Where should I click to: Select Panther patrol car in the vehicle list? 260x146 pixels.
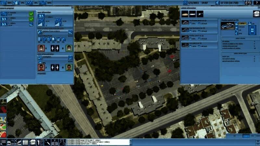(199, 37)
